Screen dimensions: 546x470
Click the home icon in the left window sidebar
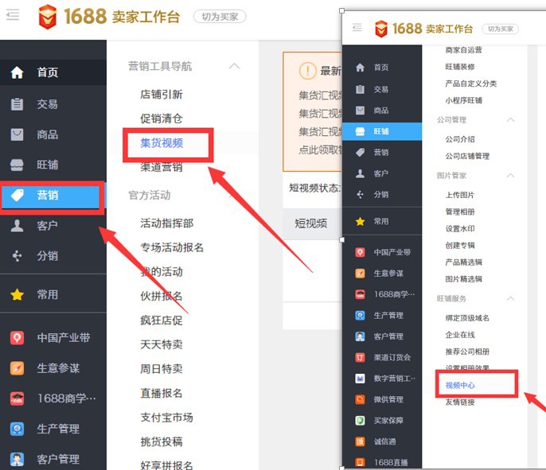(x=17, y=72)
